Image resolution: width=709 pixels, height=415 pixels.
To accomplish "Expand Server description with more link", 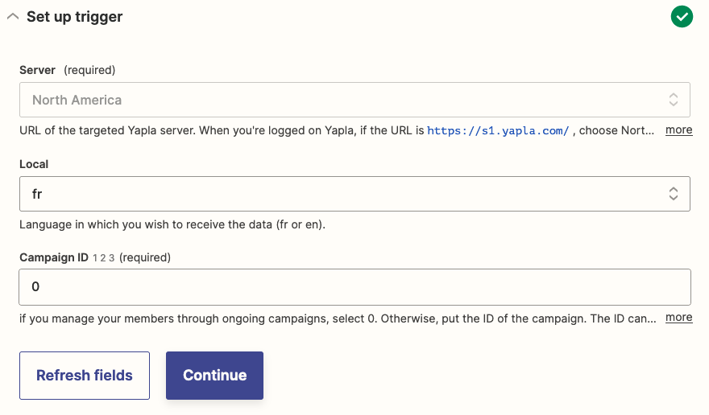I will coord(678,129).
